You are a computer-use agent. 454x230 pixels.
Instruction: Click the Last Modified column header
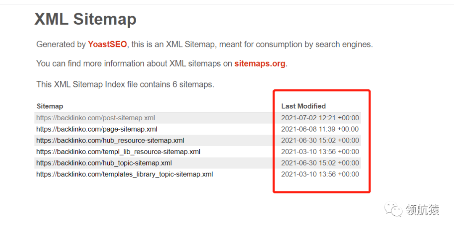tap(304, 106)
